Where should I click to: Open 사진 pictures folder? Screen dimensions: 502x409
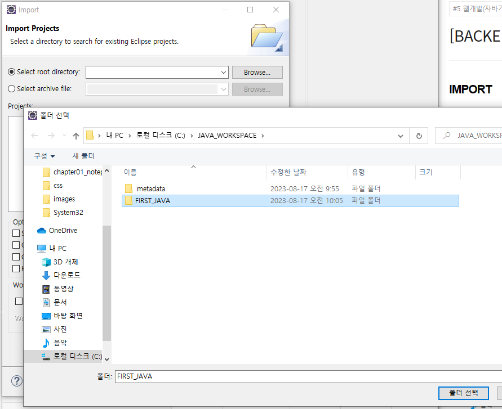55,329
